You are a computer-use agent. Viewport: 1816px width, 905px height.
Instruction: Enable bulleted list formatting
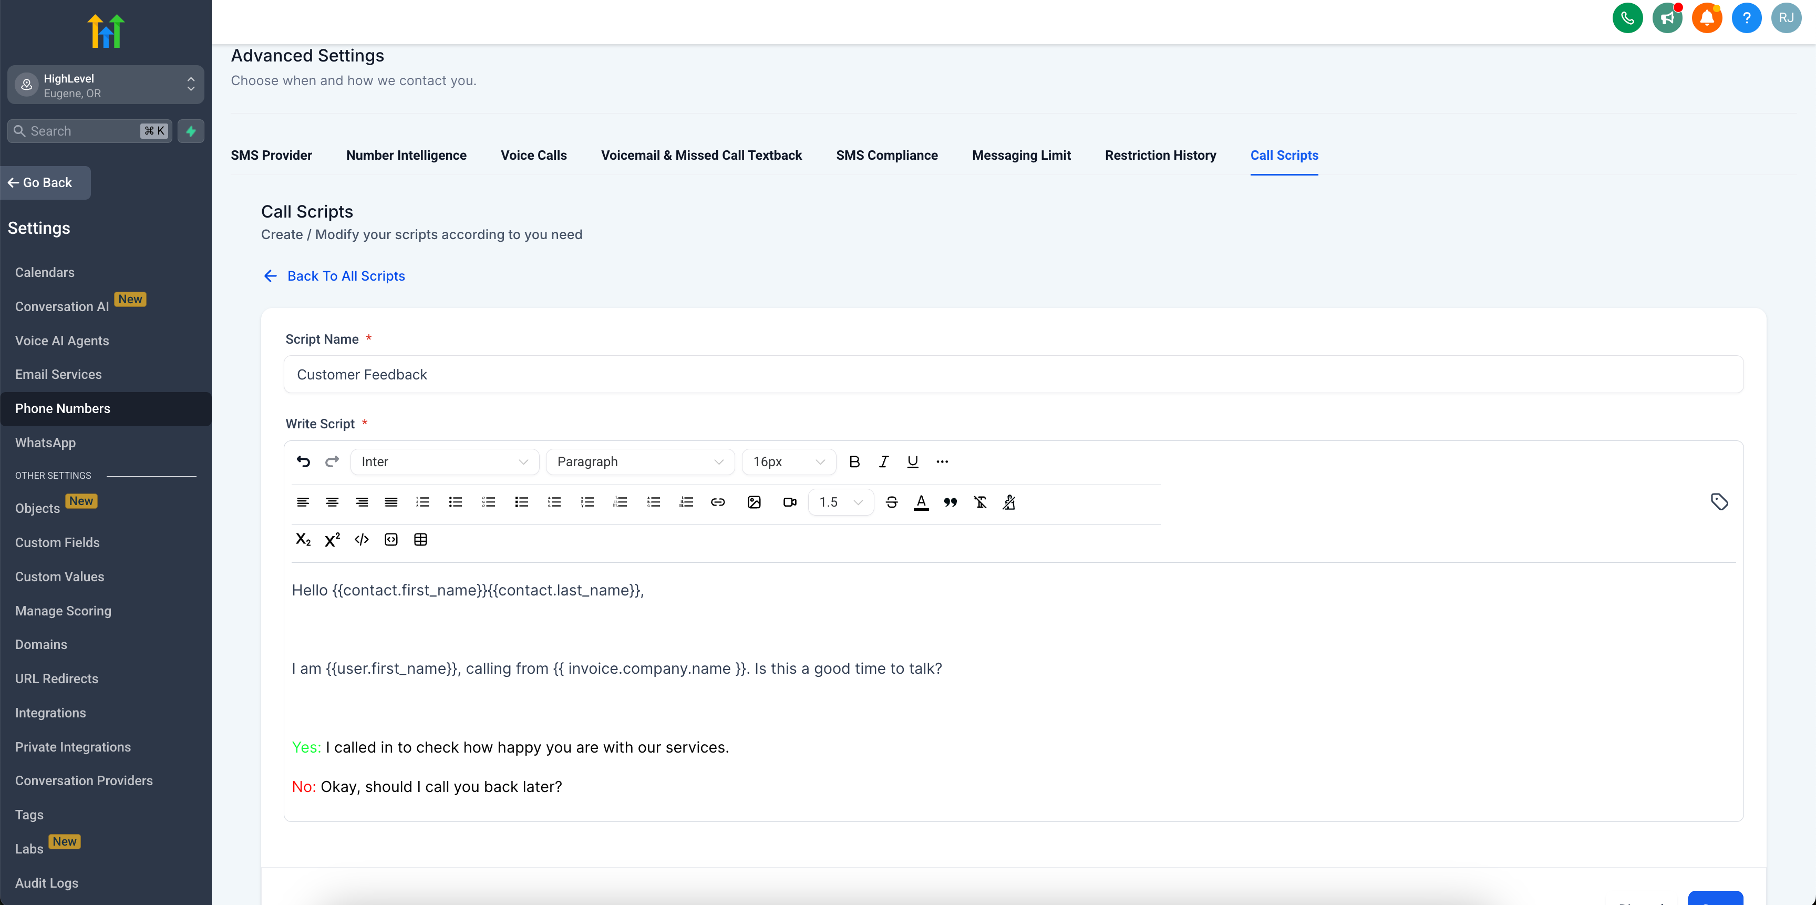455,502
